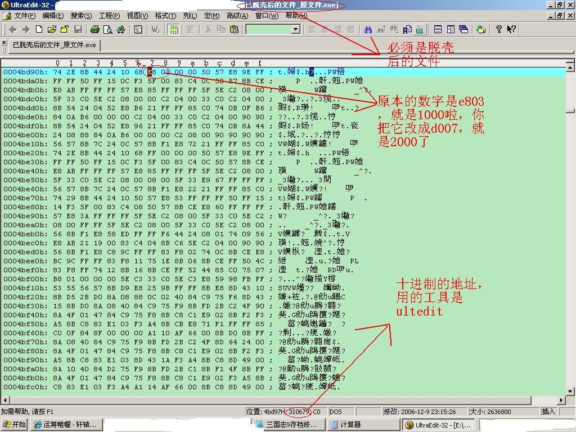Open a file using the folder icon
This screenshot has width=576, height=432.
(52, 29)
